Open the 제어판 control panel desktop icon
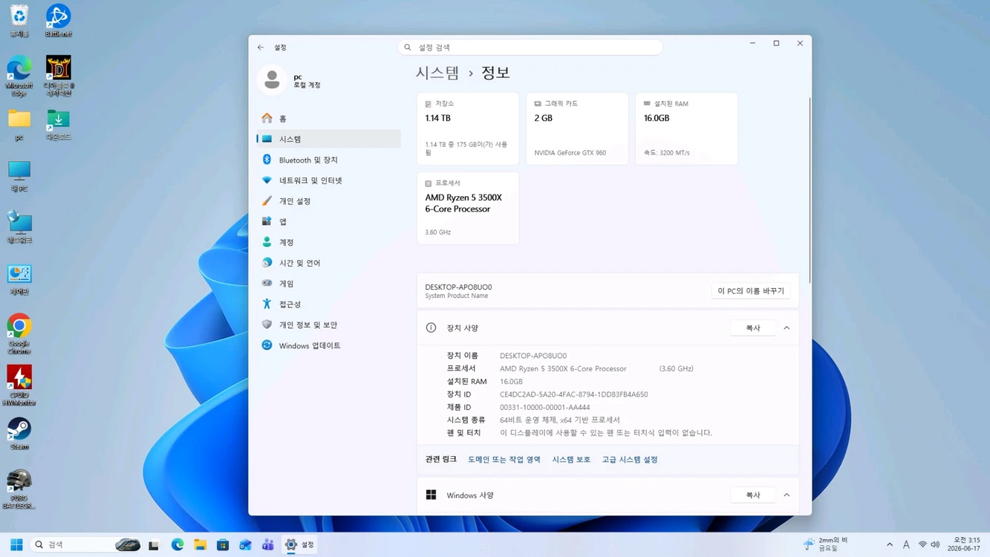Viewport: 990px width, 557px height. [19, 280]
